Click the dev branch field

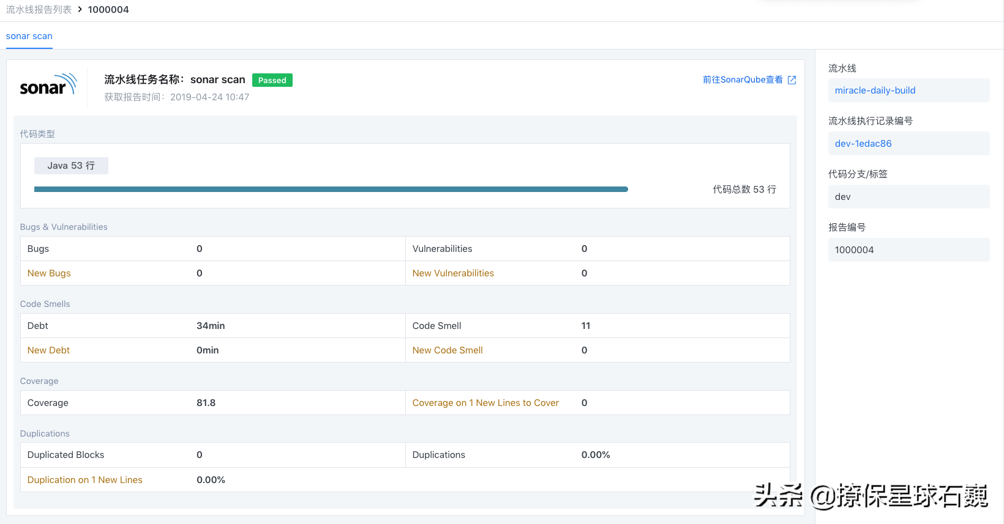pos(908,197)
